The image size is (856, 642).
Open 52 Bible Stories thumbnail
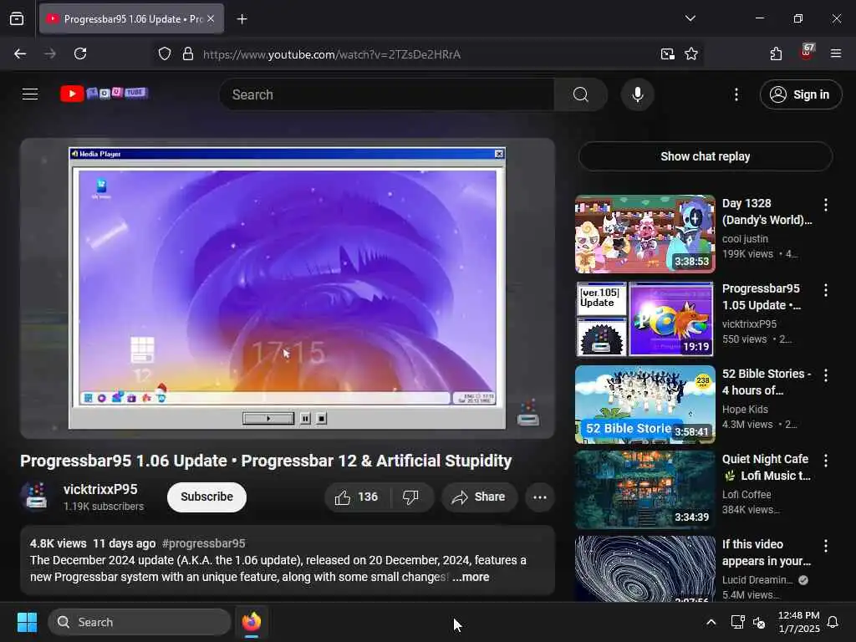point(645,404)
